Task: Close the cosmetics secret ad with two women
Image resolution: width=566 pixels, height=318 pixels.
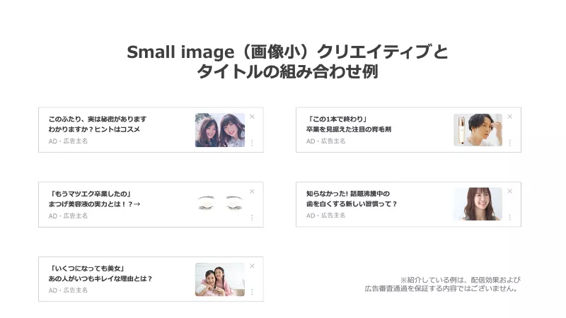Action: (x=252, y=117)
